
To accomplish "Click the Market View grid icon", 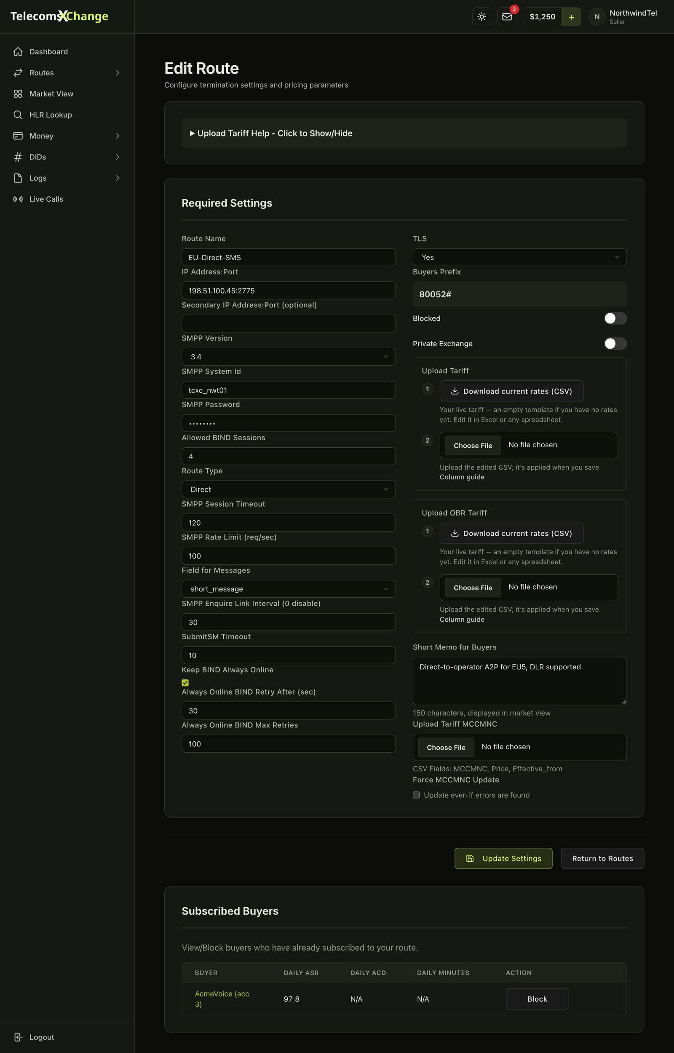I will point(18,94).
